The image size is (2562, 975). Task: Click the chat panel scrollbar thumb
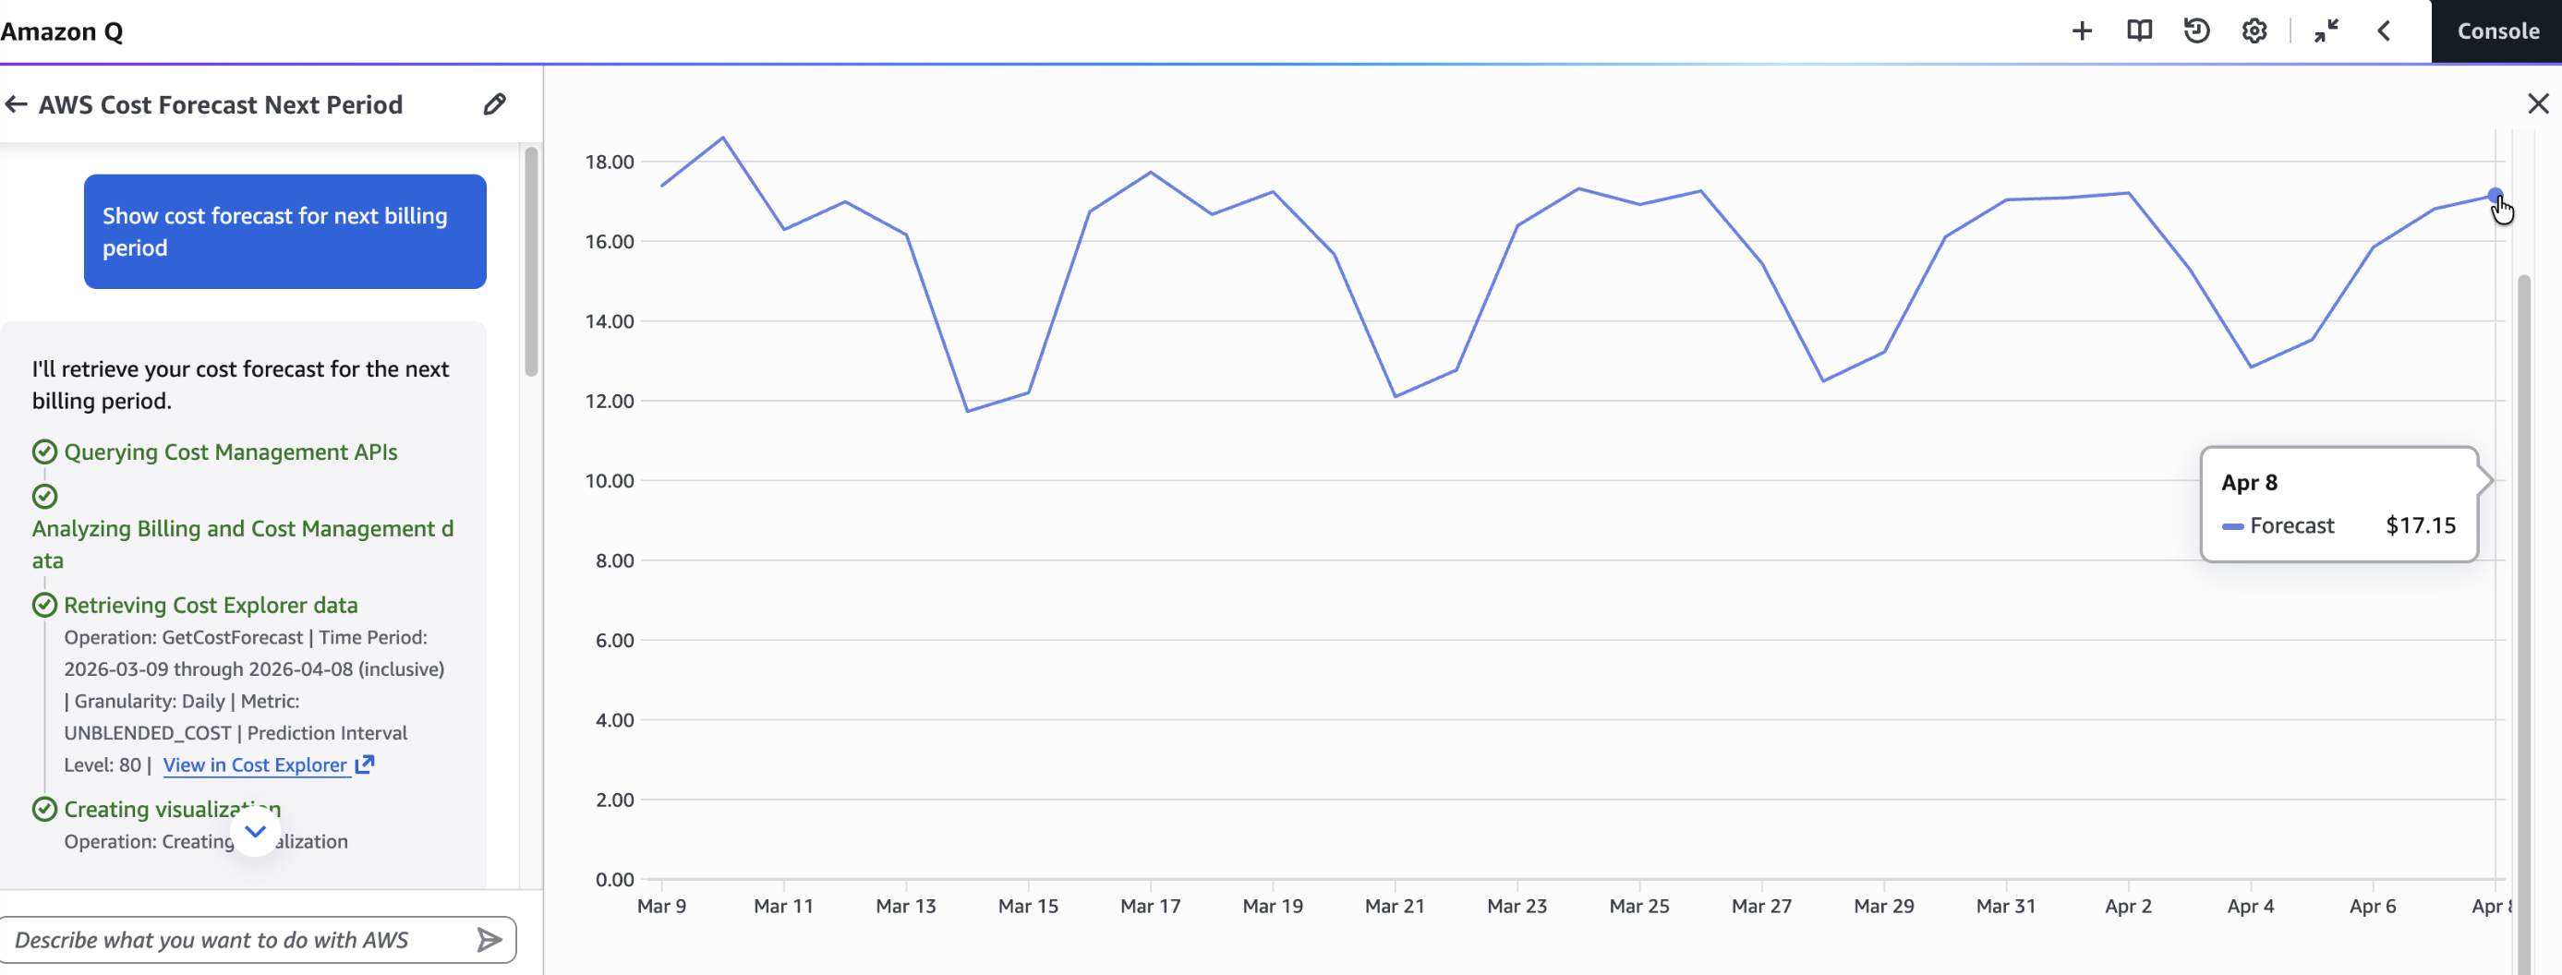click(531, 262)
